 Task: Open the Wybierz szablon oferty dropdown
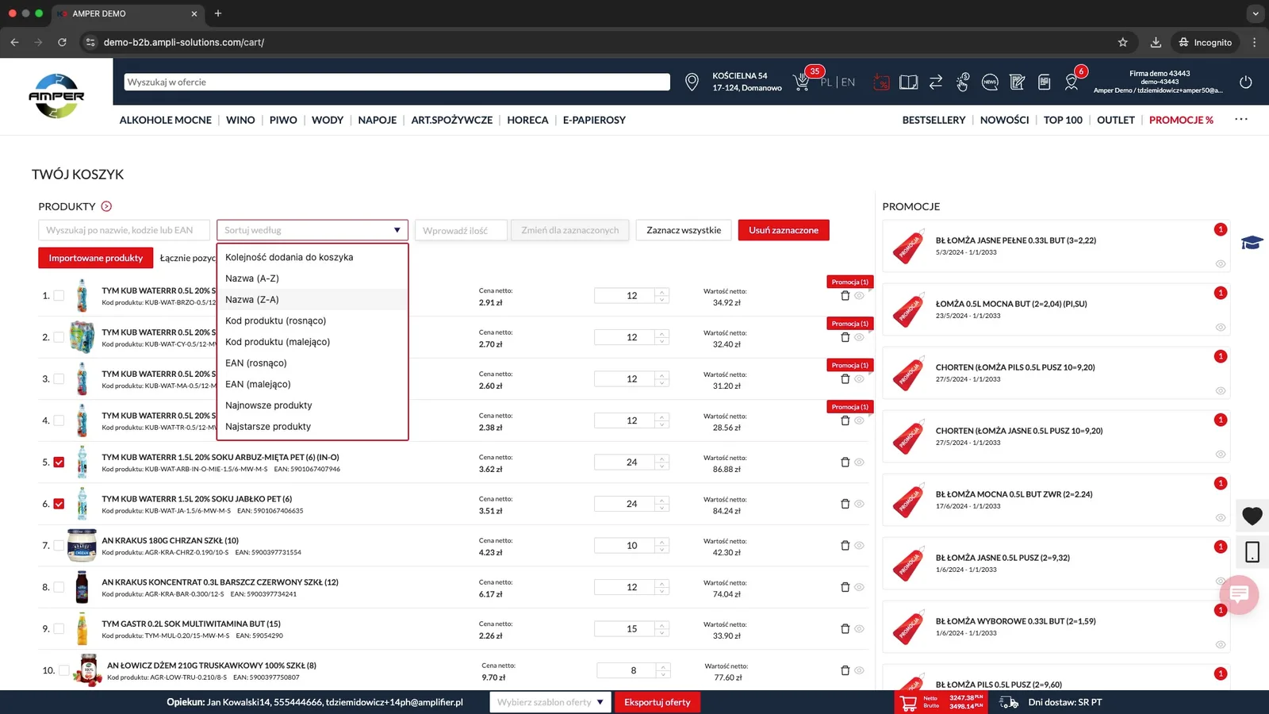tap(550, 702)
